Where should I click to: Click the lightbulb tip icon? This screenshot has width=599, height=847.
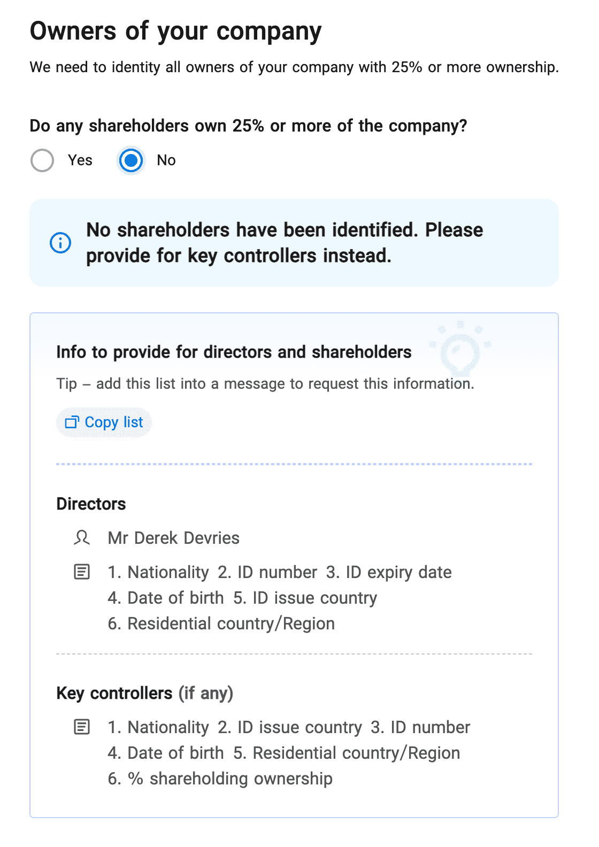[460, 350]
